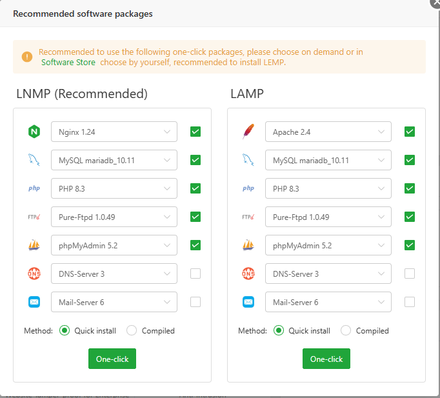
Task: Uncheck phpMyAdmin 5.2 in LAMP
Action: pyautogui.click(x=410, y=245)
